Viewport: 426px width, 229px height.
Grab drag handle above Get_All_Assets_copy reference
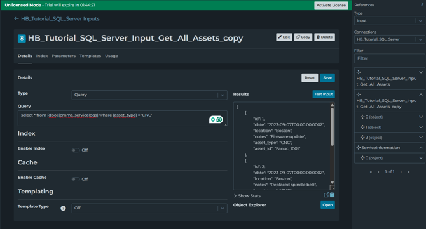(359, 95)
